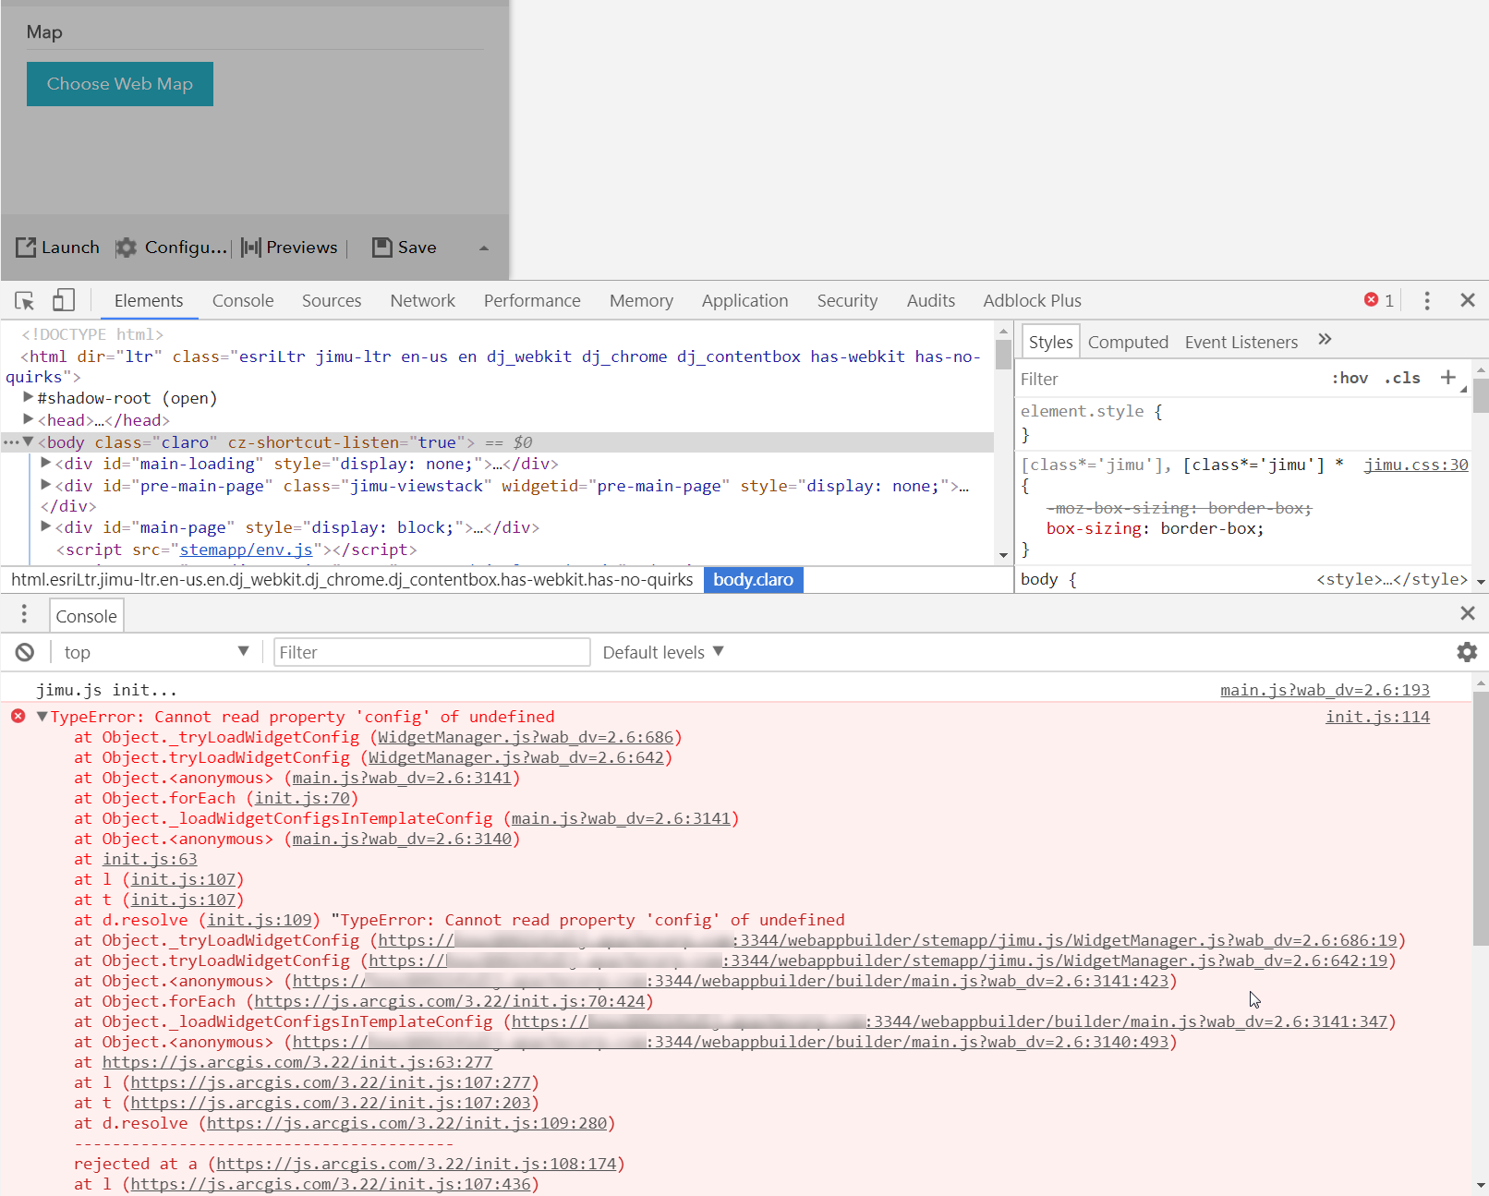Open the Performance tab

click(x=532, y=301)
